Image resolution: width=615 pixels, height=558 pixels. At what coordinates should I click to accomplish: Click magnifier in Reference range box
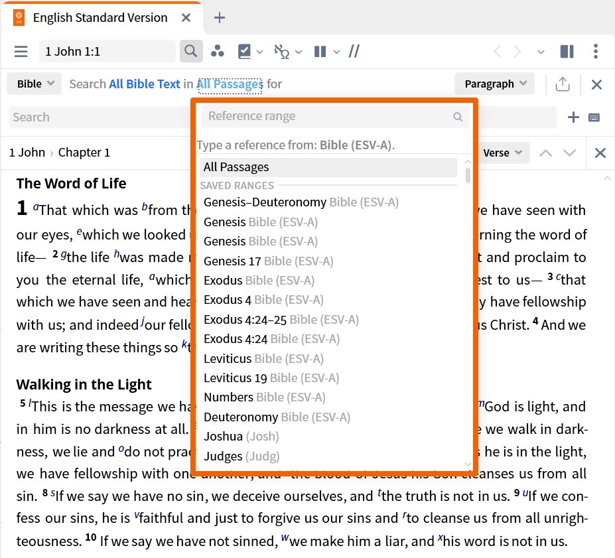pyautogui.click(x=458, y=117)
